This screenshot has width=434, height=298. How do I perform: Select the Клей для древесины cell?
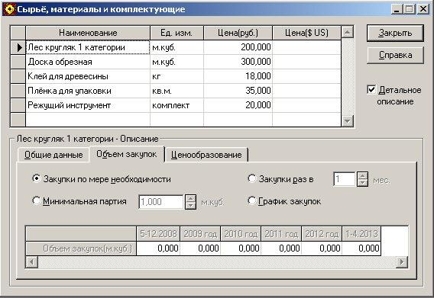coord(88,76)
